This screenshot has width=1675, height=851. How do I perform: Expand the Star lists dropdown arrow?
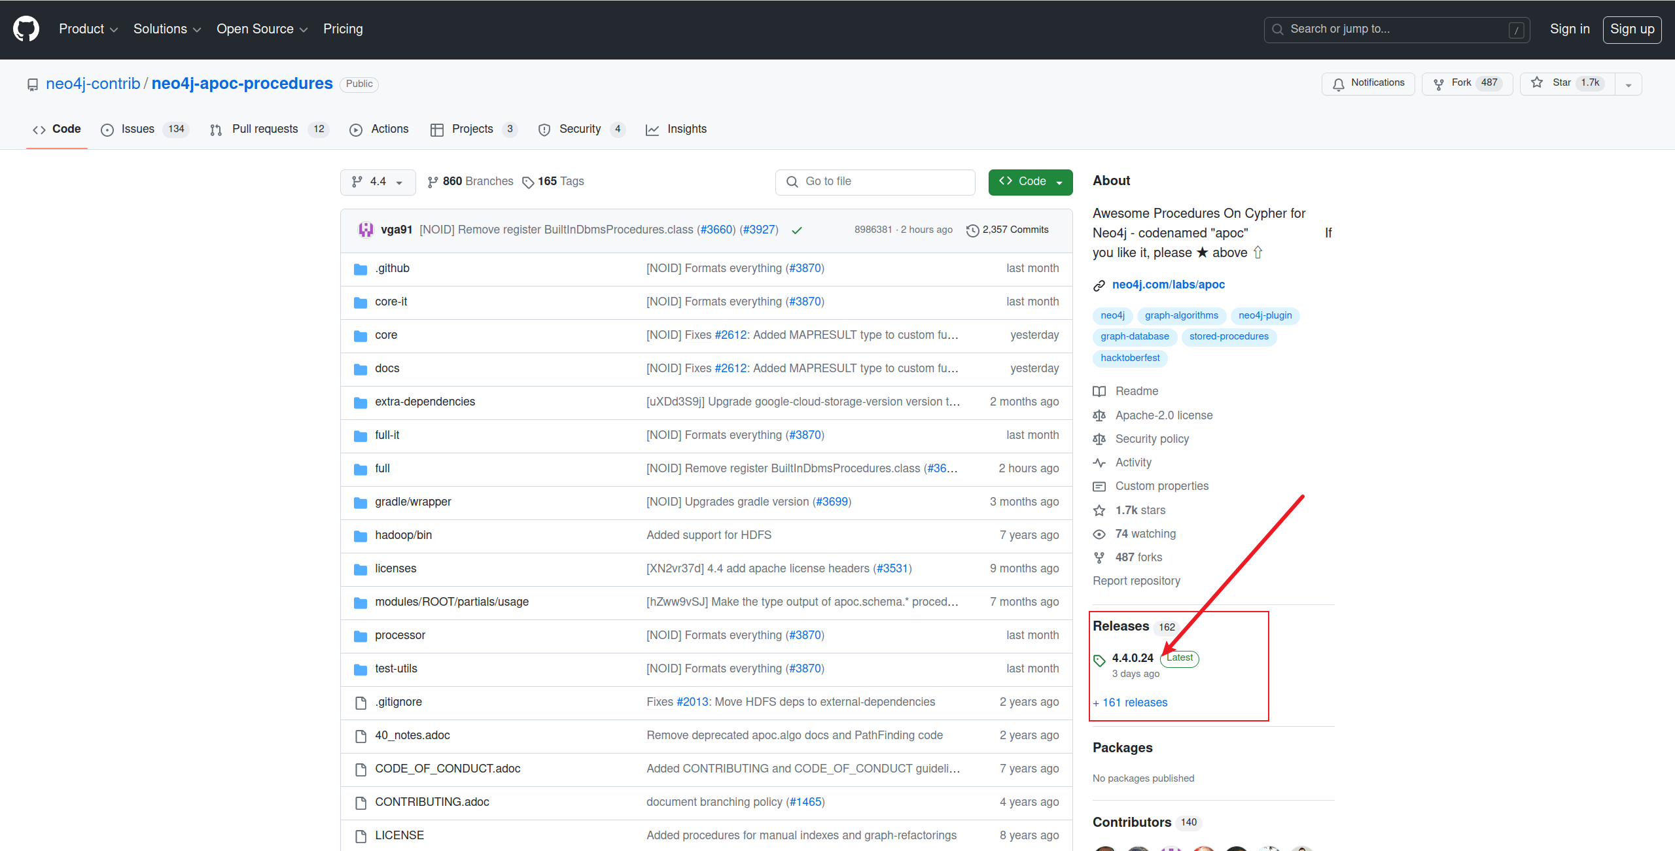pyautogui.click(x=1629, y=84)
